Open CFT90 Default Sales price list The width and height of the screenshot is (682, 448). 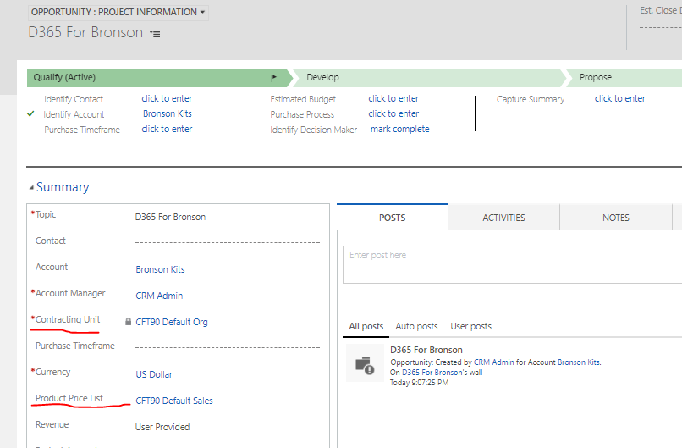pos(174,401)
